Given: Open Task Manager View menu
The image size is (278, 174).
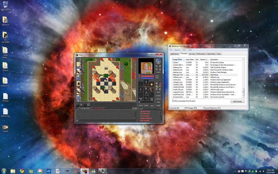Looking at the screenshot, I should (184, 50).
